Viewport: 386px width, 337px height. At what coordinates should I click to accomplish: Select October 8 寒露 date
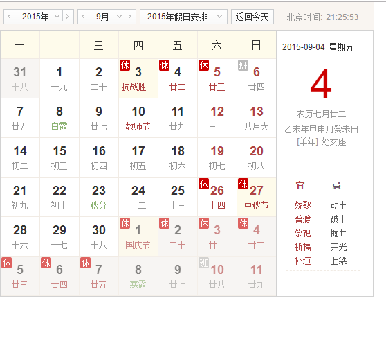138,276
